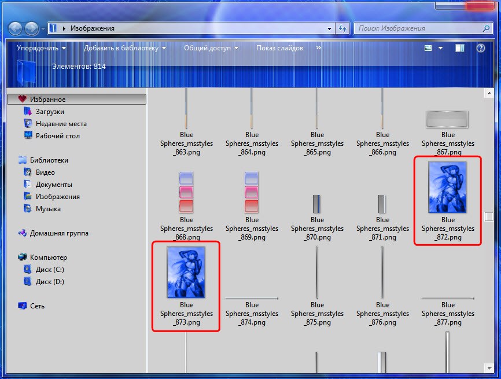Image resolution: width=501 pixels, height=379 pixels.
Task: Open Загрузки in favorites
Action: pyautogui.click(x=50, y=112)
